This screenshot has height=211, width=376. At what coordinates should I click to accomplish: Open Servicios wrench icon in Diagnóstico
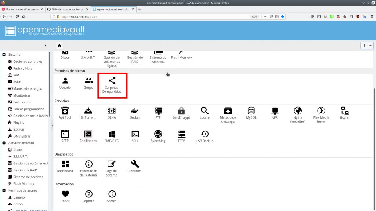pos(135,166)
